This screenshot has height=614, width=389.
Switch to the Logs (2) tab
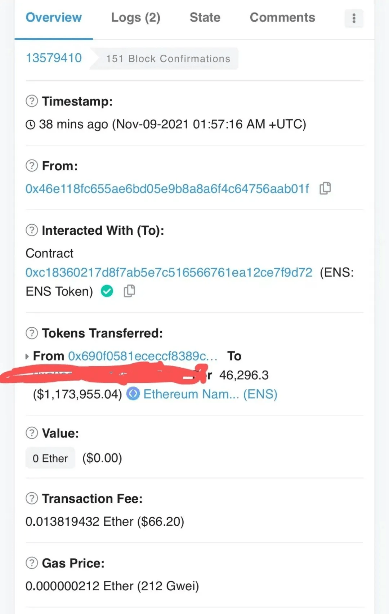point(135,18)
